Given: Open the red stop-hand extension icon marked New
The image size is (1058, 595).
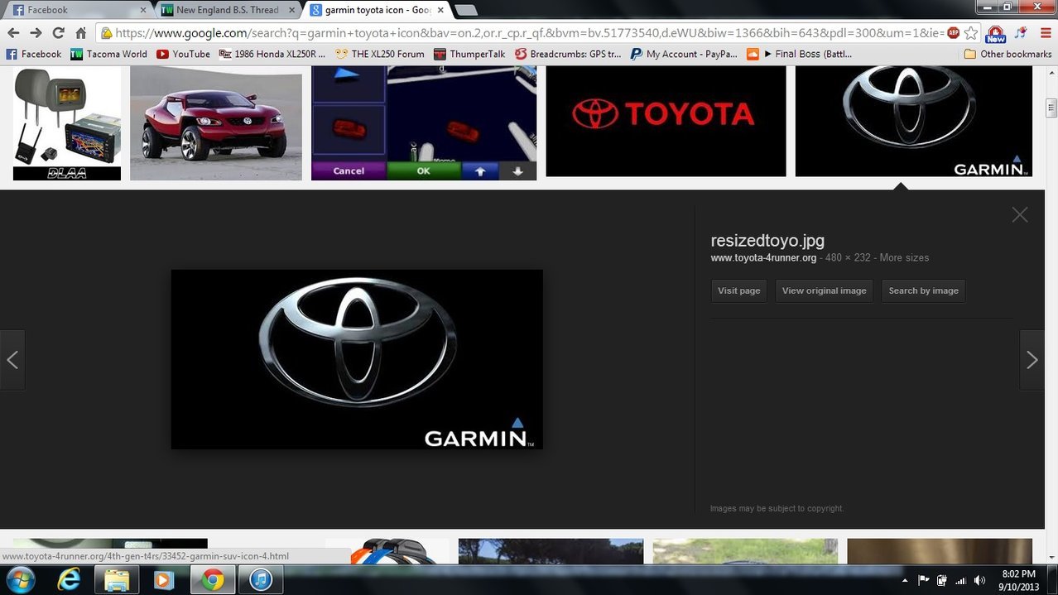Looking at the screenshot, I should click(x=996, y=33).
